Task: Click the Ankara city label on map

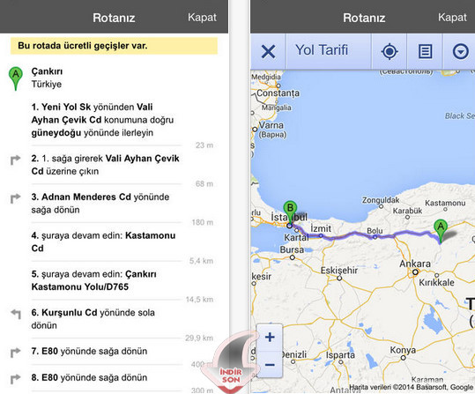Action: 415,264
